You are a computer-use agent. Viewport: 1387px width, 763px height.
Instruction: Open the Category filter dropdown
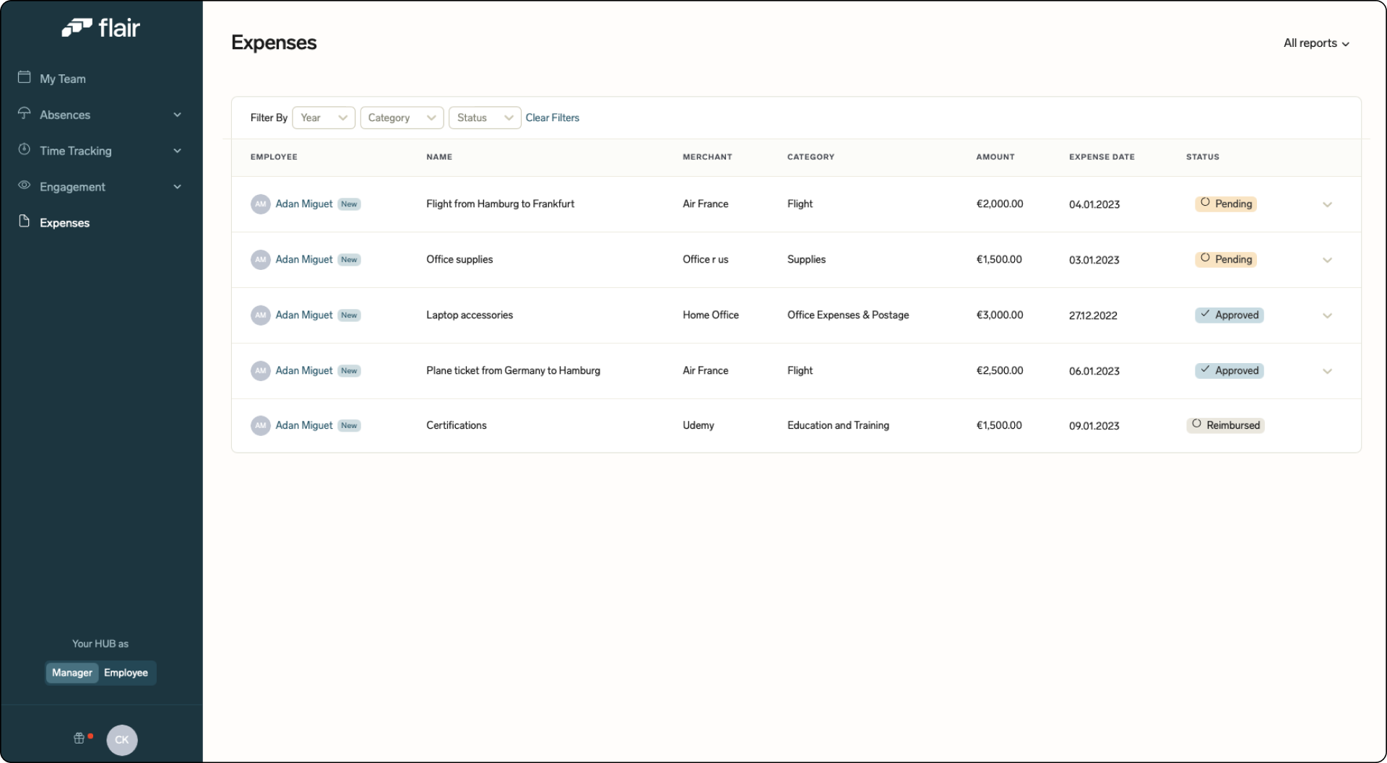click(x=402, y=118)
